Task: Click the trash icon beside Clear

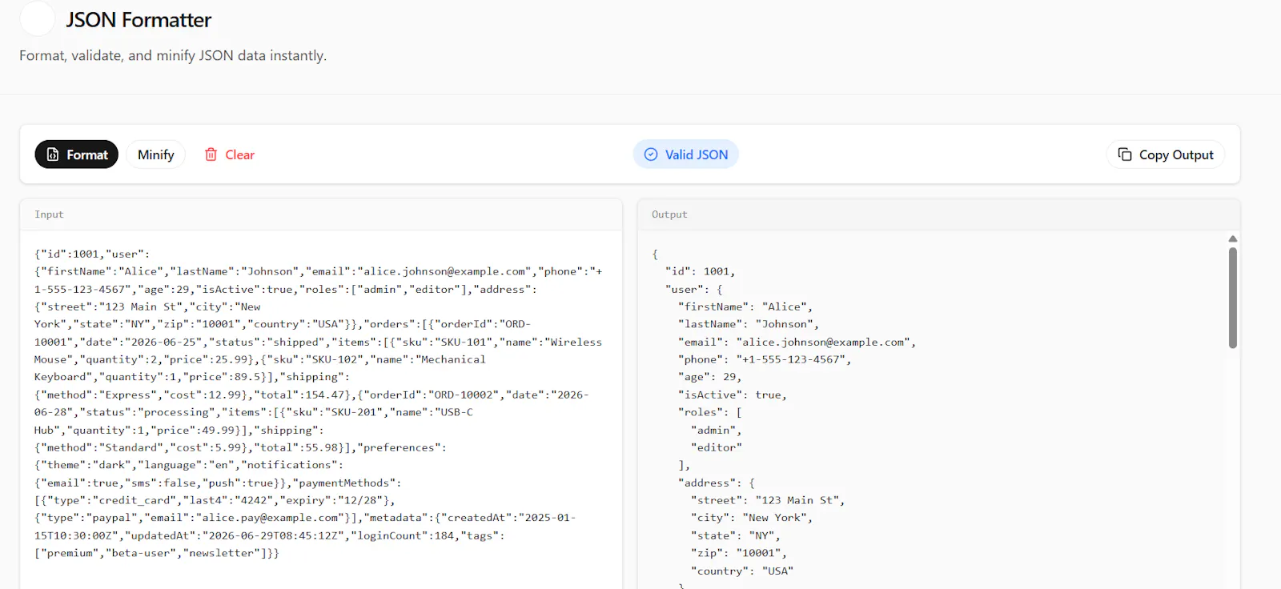Action: pos(211,154)
